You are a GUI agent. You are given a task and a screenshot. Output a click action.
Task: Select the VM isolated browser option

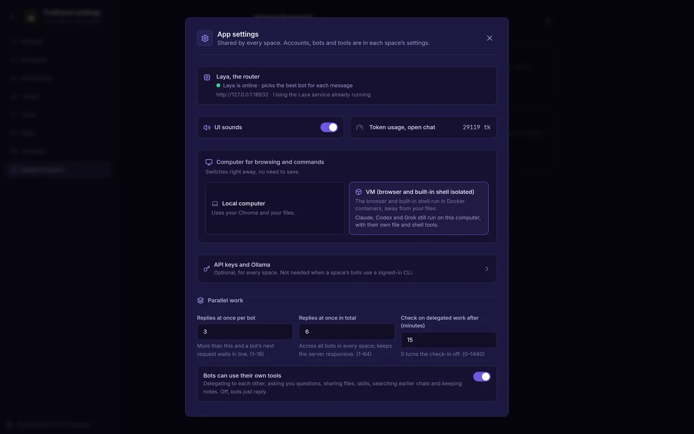[419, 208]
